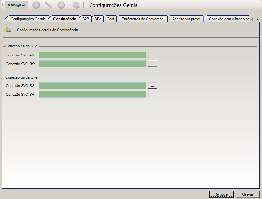Viewport: 262px width, 199px height.
Task: Switch to the B2B tab
Action: (x=86, y=19)
